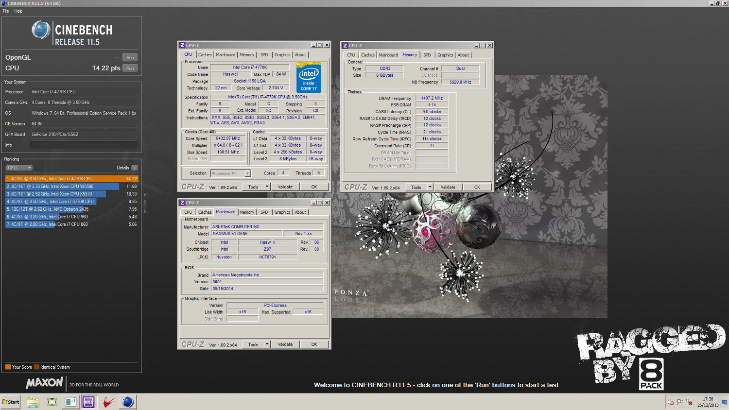
Task: Run the OpenGL benchmark
Action: click(130, 57)
